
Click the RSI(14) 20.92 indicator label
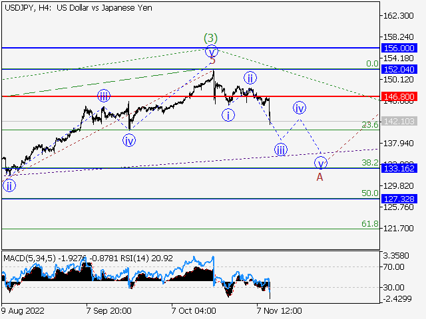(146, 259)
